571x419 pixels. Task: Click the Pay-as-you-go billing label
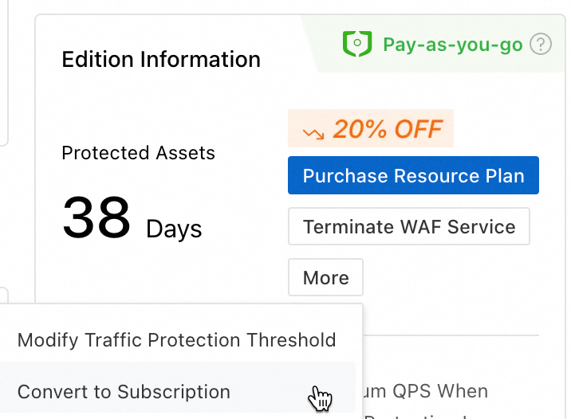(x=453, y=44)
